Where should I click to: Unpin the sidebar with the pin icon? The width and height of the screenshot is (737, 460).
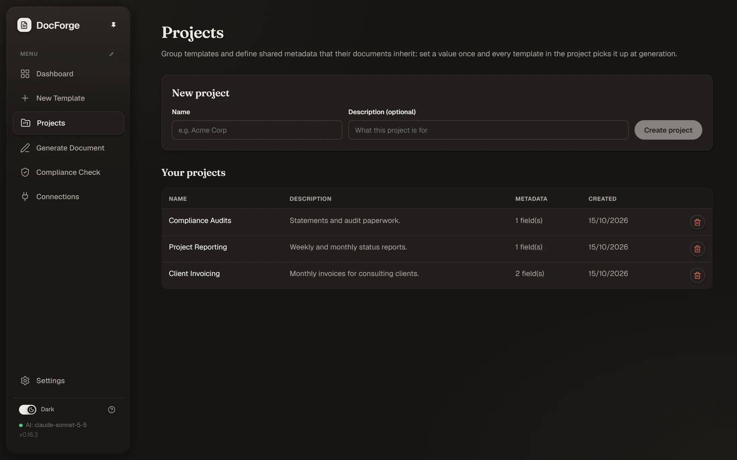[113, 25]
